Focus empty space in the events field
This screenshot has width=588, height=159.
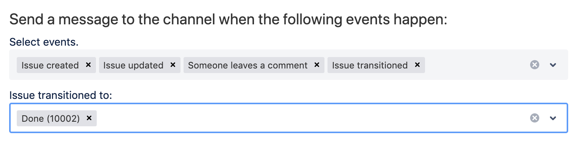476,65
